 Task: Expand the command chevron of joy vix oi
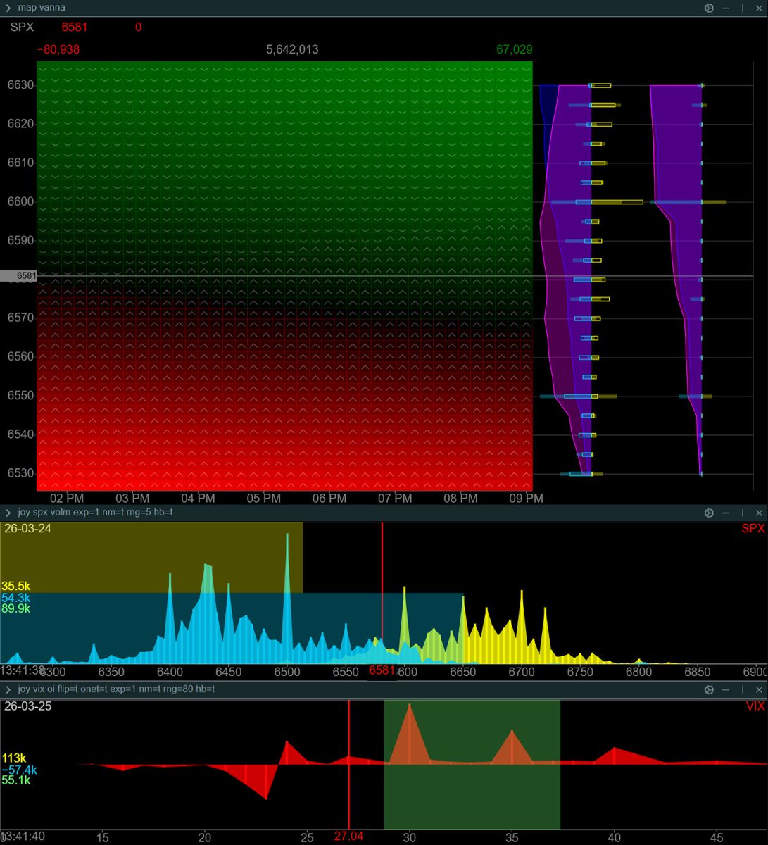coord(8,689)
